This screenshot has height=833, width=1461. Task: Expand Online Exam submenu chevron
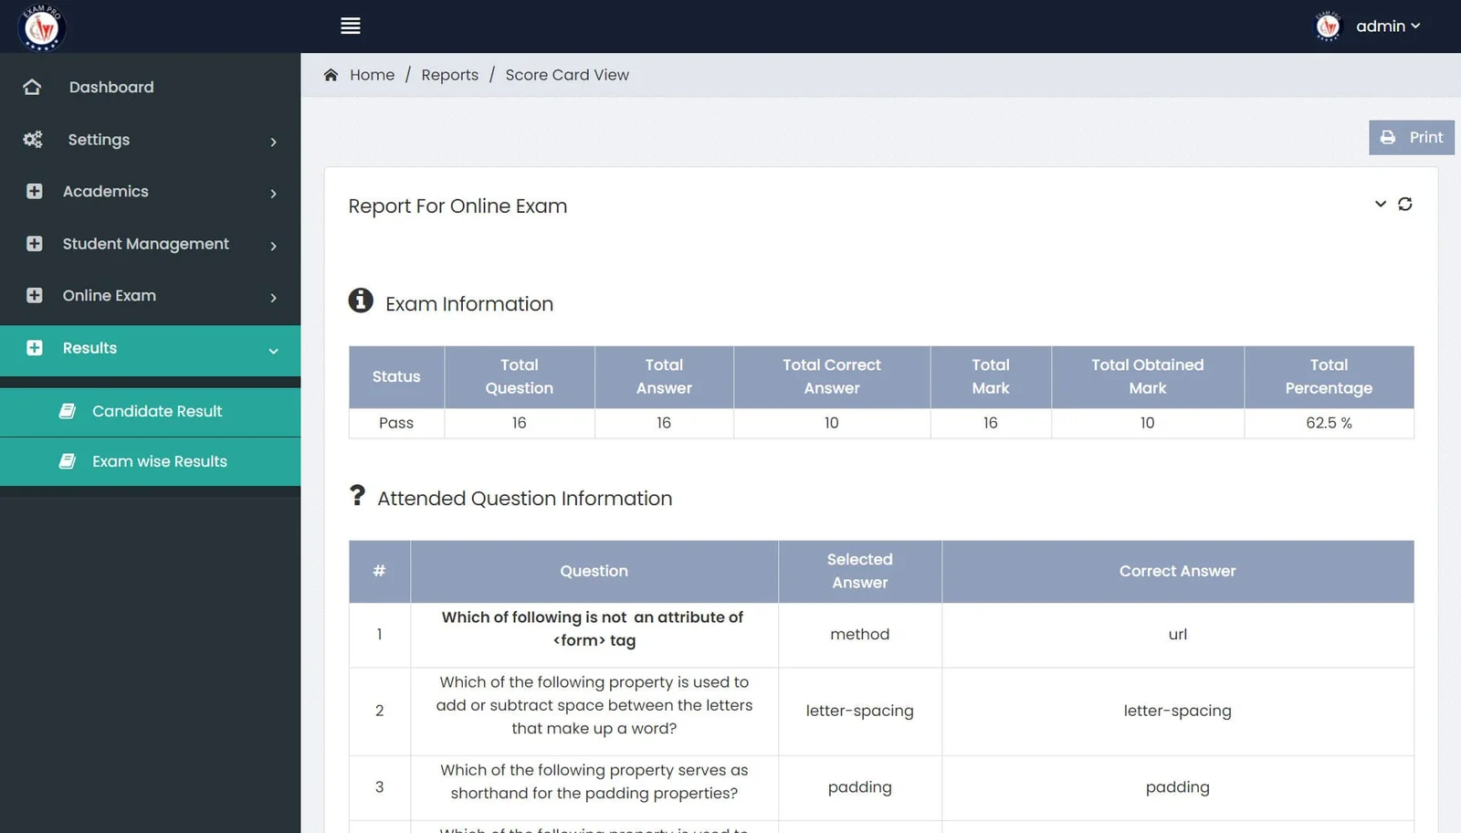point(273,298)
